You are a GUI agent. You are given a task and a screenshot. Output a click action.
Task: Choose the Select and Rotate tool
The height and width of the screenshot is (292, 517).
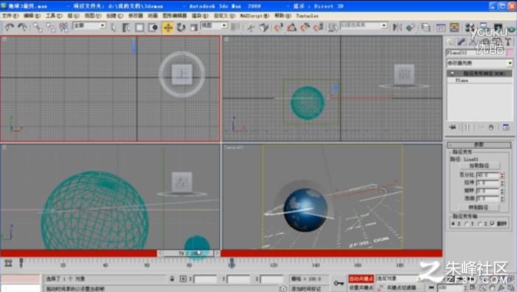pos(181,27)
